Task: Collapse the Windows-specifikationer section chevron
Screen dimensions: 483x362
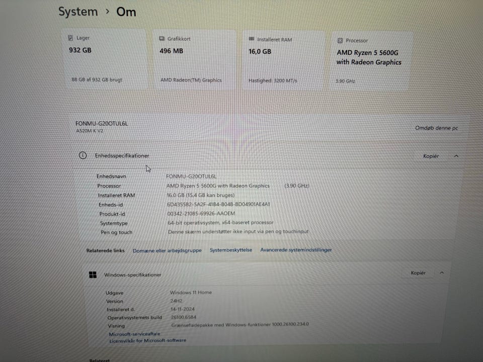Action: (442, 273)
